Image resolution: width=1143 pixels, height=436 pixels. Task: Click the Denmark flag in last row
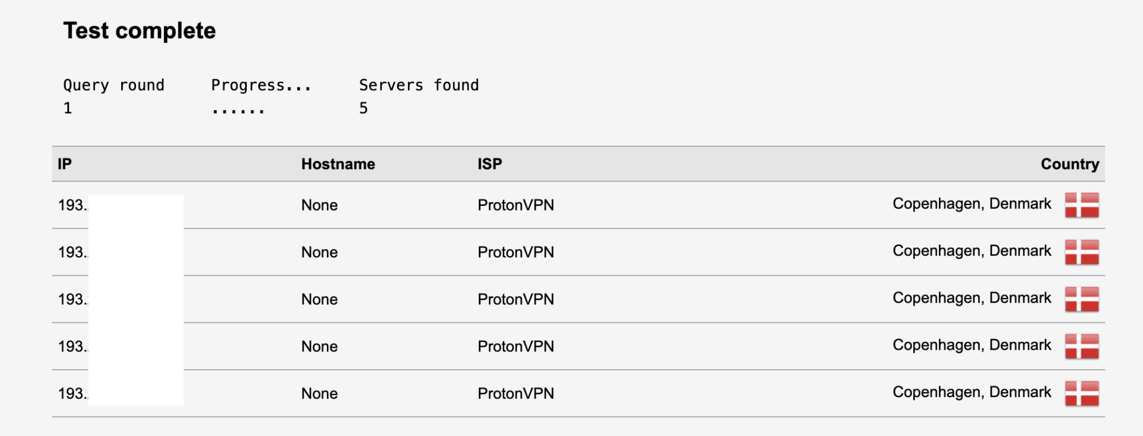click(1082, 393)
